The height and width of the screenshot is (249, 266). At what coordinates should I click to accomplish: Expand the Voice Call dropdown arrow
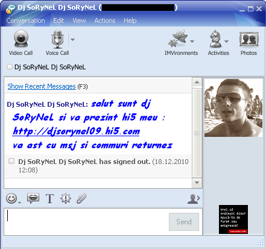coord(73,40)
